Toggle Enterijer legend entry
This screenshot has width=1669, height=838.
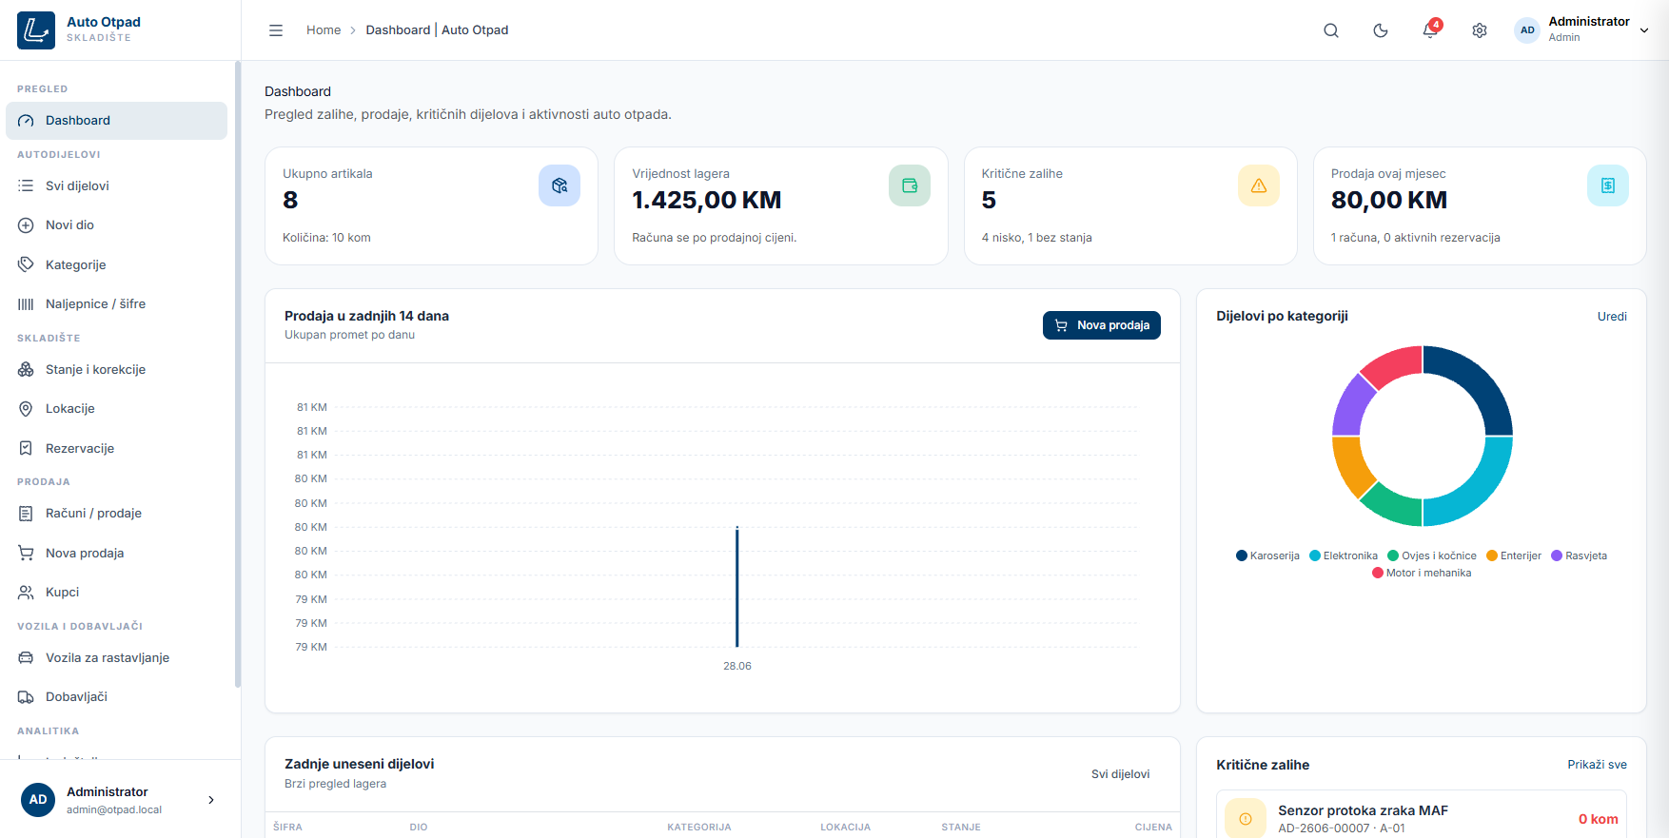click(1514, 556)
